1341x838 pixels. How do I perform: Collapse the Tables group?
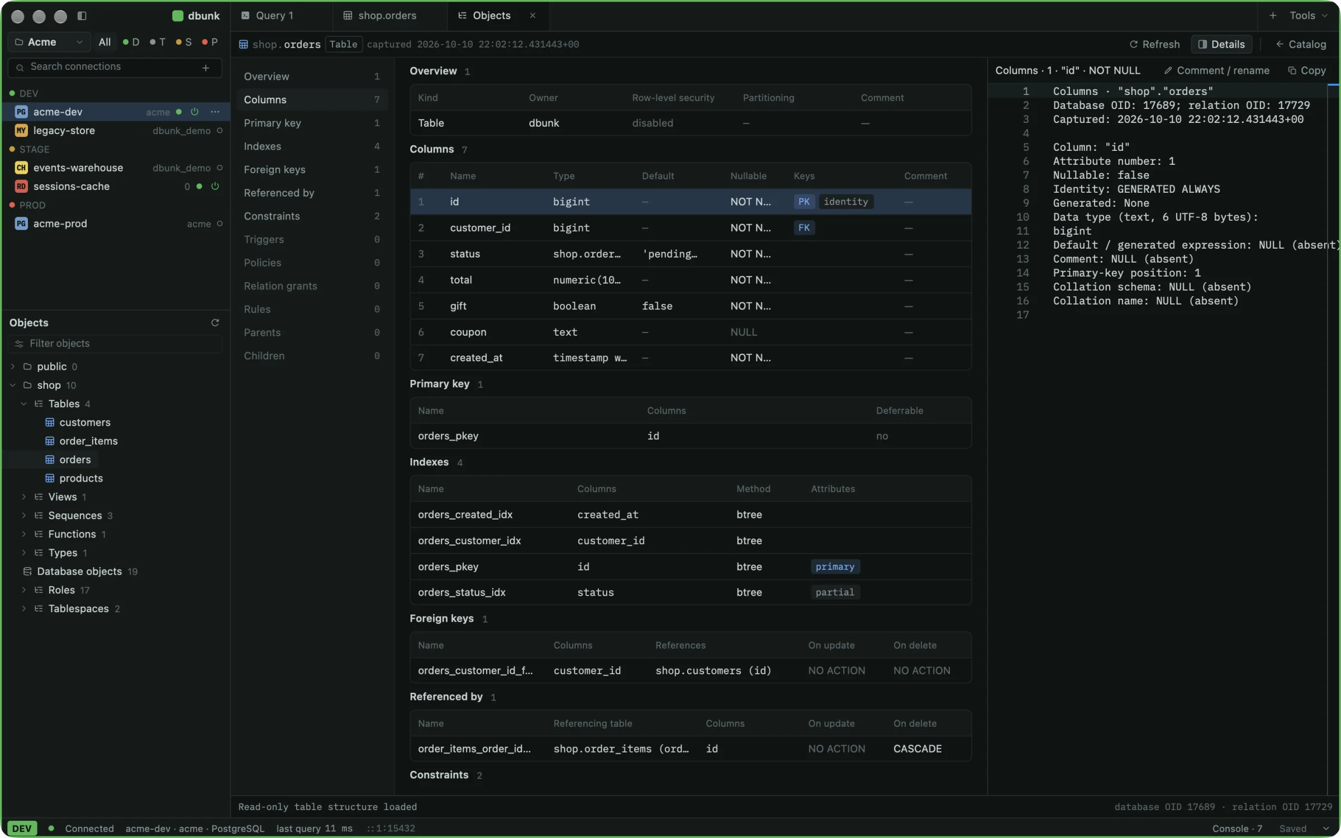pyautogui.click(x=23, y=404)
